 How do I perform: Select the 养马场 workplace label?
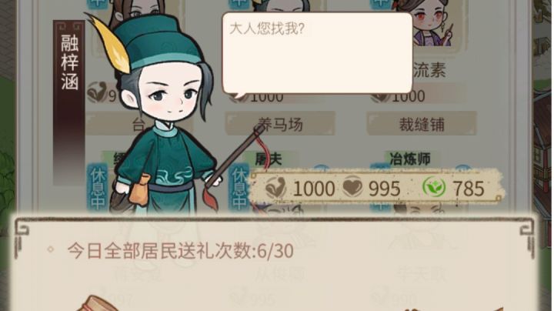pos(280,124)
